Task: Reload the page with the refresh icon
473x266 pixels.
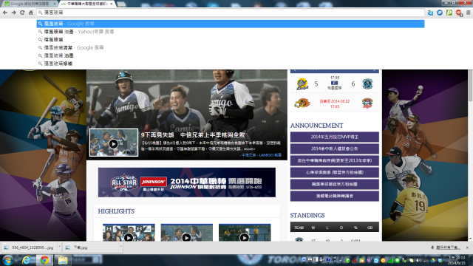Action: click(22, 13)
